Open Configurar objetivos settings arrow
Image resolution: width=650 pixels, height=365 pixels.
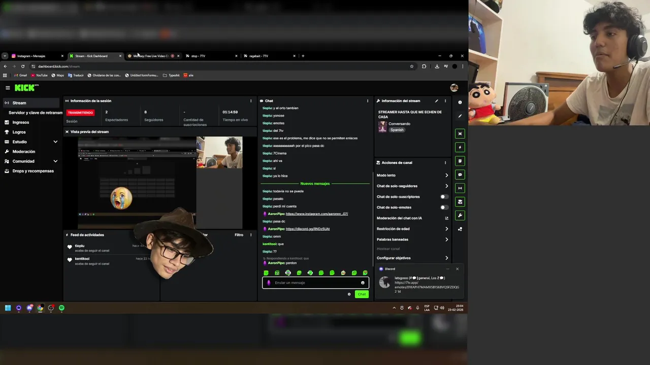click(447, 258)
